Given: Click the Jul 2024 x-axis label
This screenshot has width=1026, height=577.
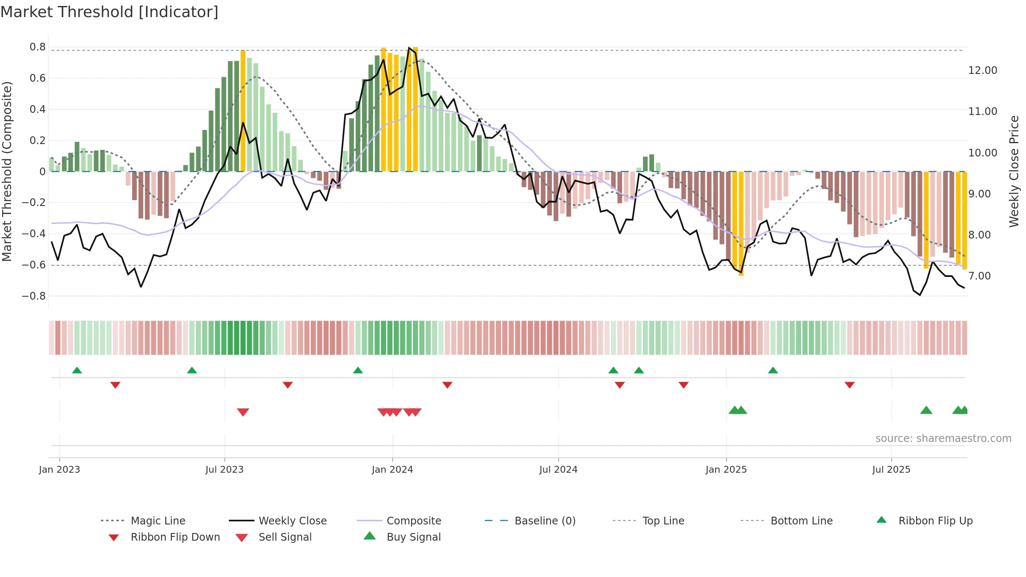Looking at the screenshot, I should [558, 469].
